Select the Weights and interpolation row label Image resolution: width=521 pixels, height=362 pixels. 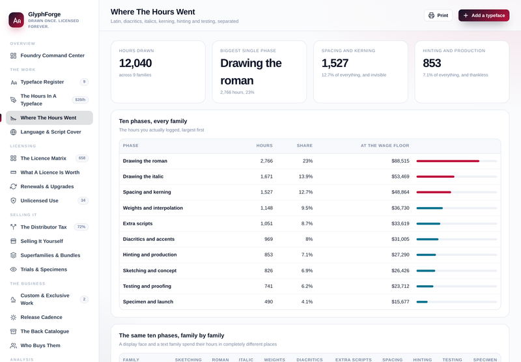click(x=153, y=208)
